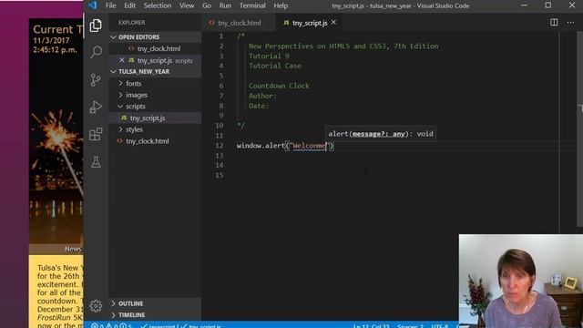
Task: Open the Run menu
Action: pyautogui.click(x=225, y=5)
